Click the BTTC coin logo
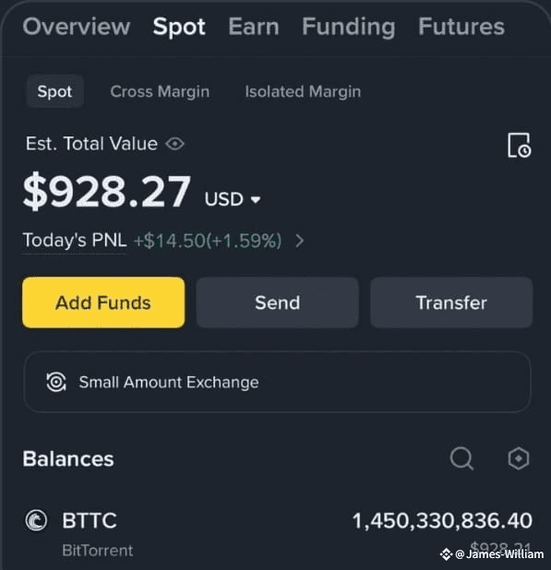This screenshot has width=551, height=570. [x=36, y=520]
